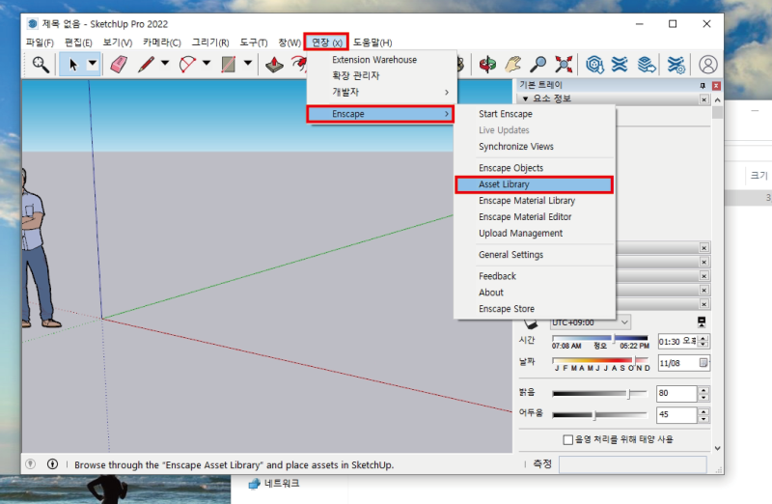The image size is (772, 504).
Task: Open the 그리기(R) menu
Action: click(x=210, y=42)
